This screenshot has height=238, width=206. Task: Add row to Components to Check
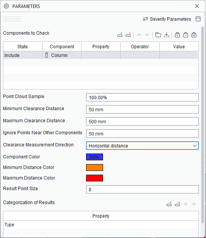[120, 35]
